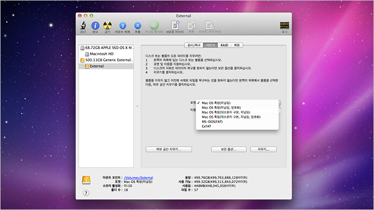Click the Erase (지우기...) button
This screenshot has height=210, width=374.
263,149
